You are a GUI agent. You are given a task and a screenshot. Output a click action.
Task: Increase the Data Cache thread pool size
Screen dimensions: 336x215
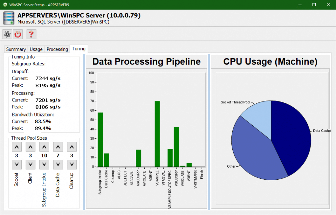[x=58, y=147]
